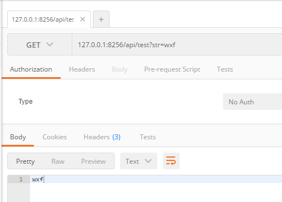Switch to request Authorization tab

[31, 69]
